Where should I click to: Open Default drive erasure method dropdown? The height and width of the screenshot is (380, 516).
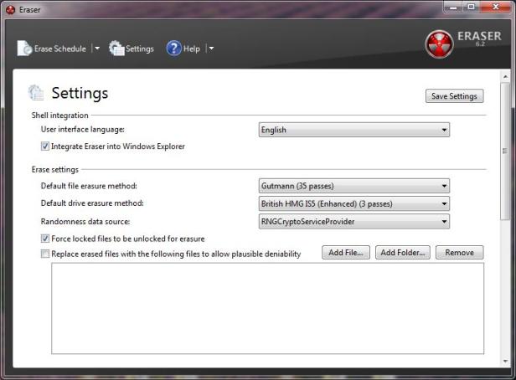click(353, 203)
